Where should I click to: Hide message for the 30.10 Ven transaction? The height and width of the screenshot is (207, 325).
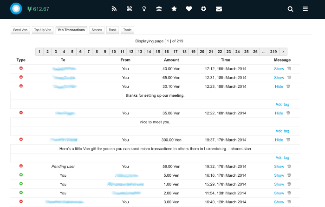click(x=279, y=87)
